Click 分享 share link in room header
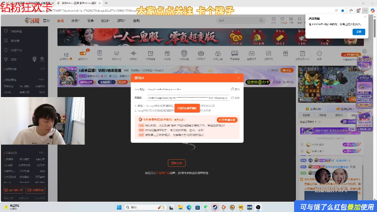377x212 pixels. (277, 82)
